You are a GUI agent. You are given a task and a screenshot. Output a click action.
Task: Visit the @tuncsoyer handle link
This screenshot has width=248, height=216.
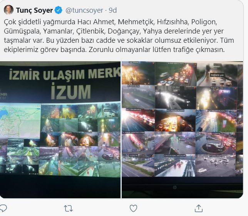coord(84,10)
